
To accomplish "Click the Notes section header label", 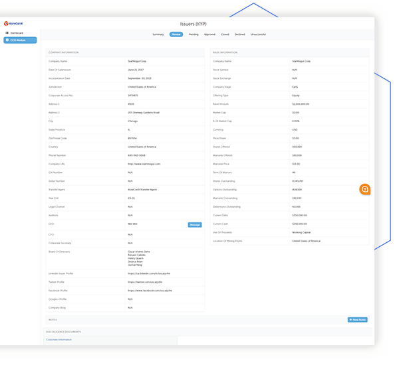I will pyautogui.click(x=53, y=320).
